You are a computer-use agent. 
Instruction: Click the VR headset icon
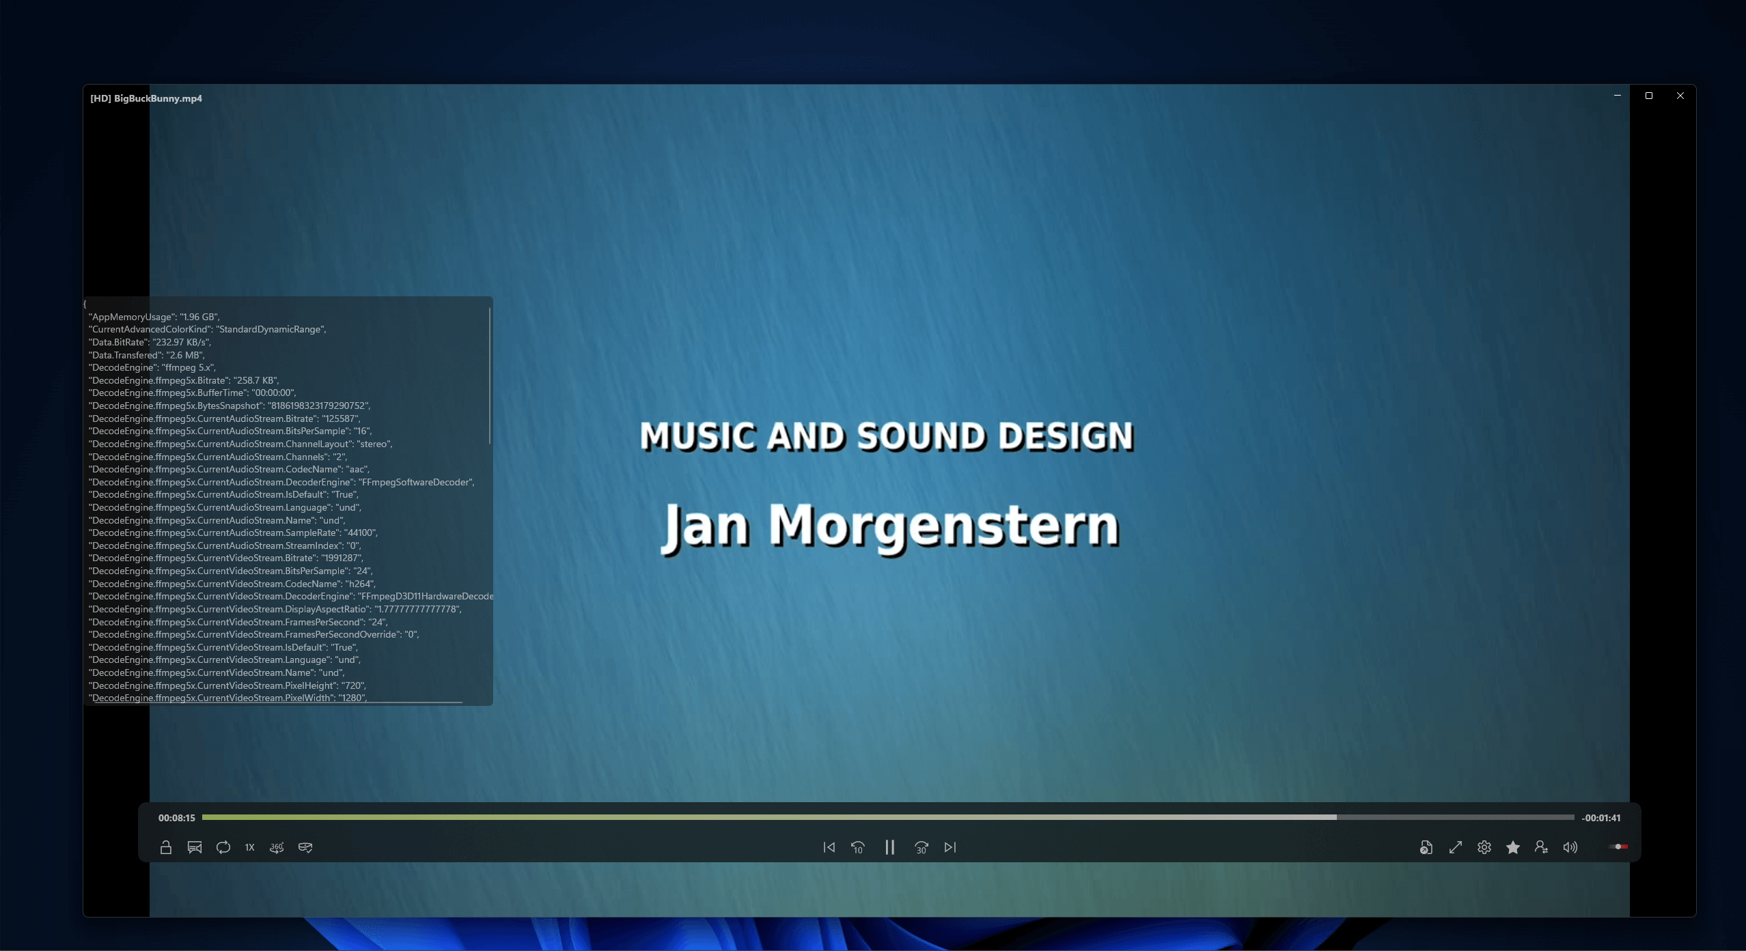305,847
